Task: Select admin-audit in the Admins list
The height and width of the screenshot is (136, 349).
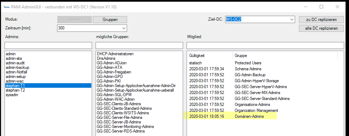Action: 48,63
